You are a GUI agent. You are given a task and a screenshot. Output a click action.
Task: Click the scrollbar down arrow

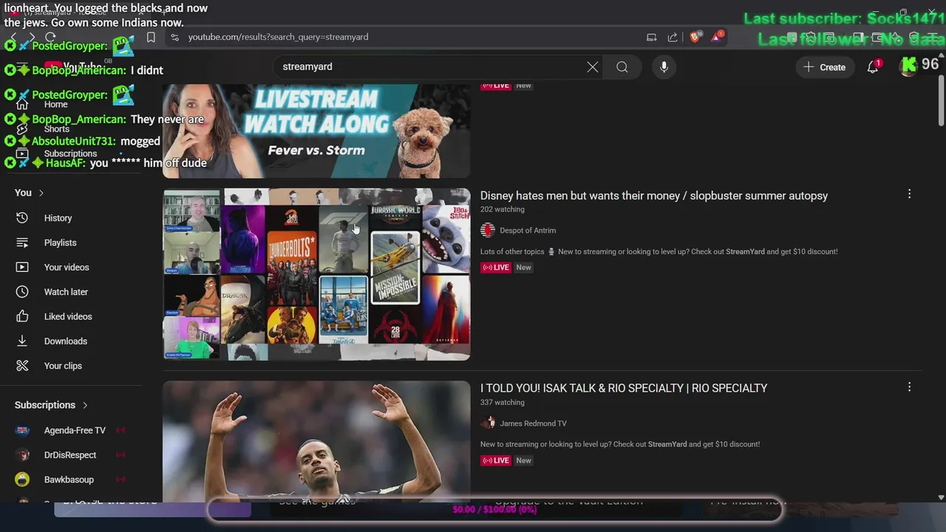[941, 498]
